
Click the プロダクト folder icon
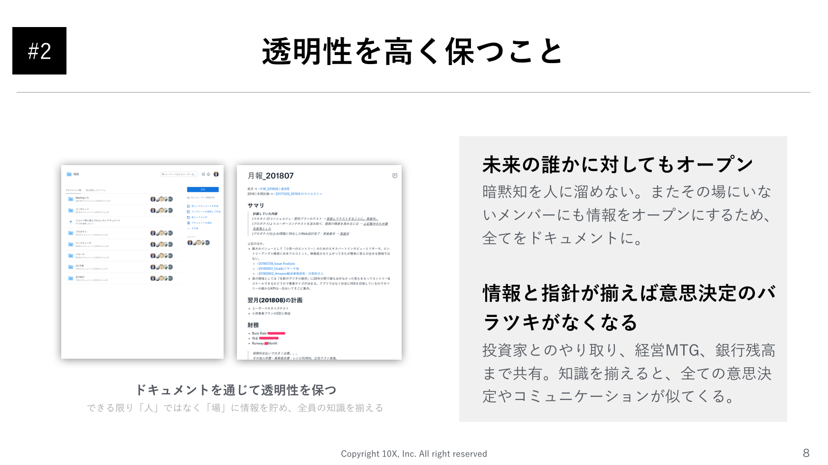pyautogui.click(x=70, y=233)
